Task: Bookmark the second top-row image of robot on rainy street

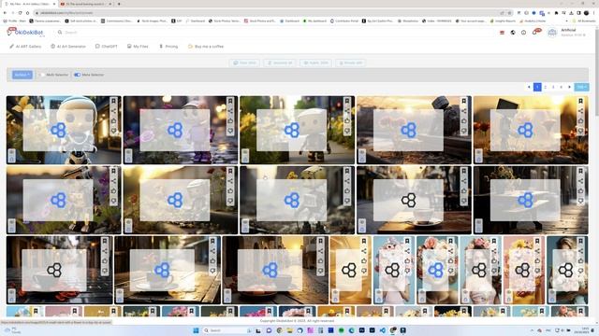Action: [230, 101]
